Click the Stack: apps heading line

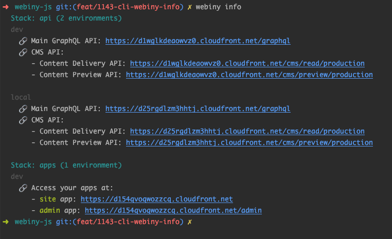pyautogui.click(x=66, y=165)
